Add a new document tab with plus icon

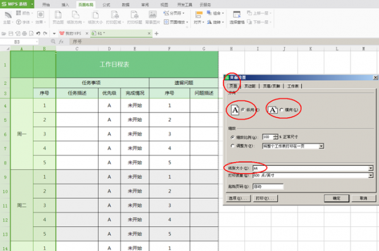click(157, 33)
